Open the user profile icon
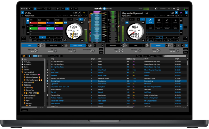Image resolution: width=209 pixels, height=129 pixels. [178, 9]
